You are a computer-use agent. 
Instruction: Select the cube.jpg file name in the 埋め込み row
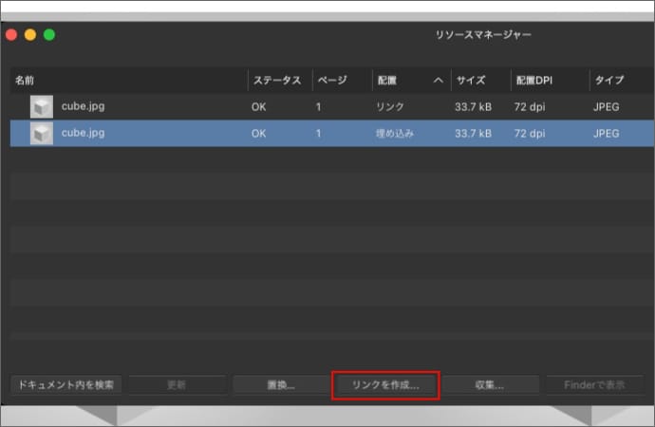(84, 134)
